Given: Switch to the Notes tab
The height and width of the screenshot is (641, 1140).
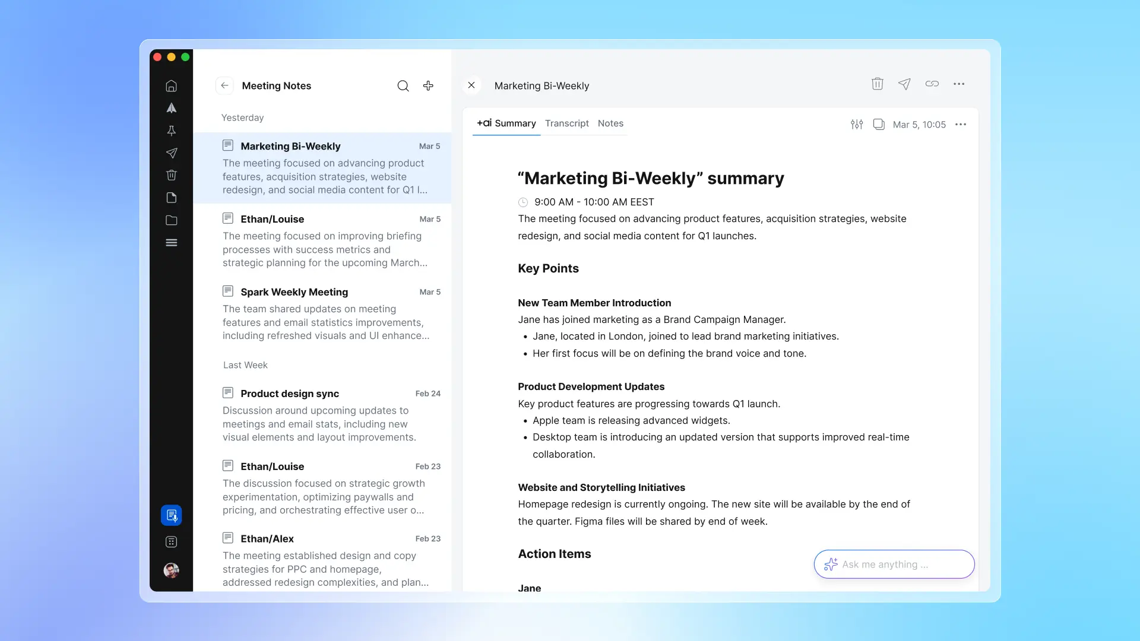Looking at the screenshot, I should point(610,123).
